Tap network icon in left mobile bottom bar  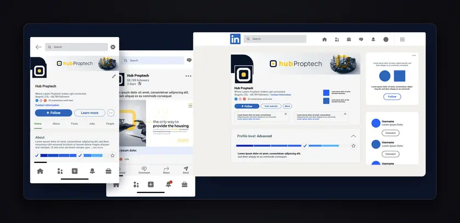60,171
